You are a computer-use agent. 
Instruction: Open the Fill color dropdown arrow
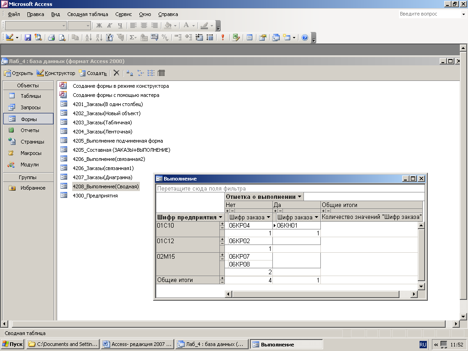[175, 26]
